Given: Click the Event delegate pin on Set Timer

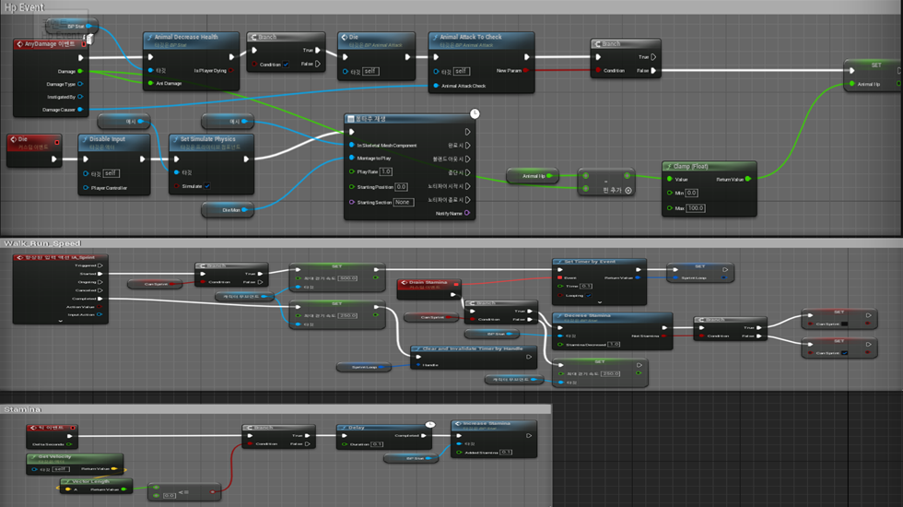Looking at the screenshot, I should click(560, 277).
